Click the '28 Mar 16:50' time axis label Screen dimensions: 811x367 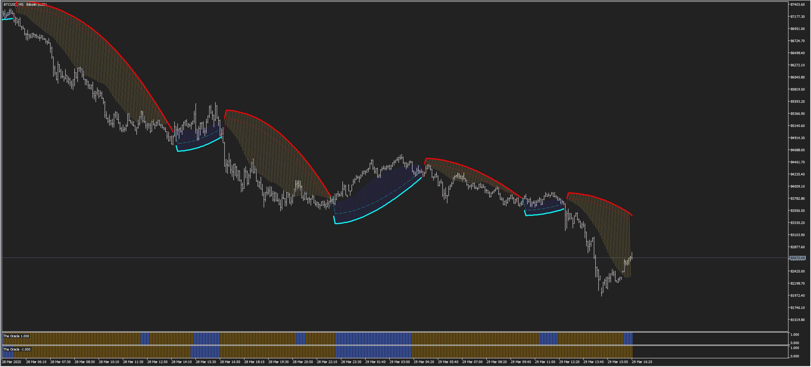pyautogui.click(x=230, y=362)
